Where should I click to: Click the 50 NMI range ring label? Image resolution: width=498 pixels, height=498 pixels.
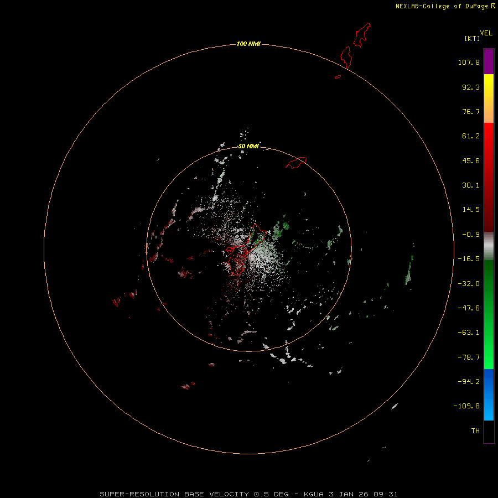[248, 146]
